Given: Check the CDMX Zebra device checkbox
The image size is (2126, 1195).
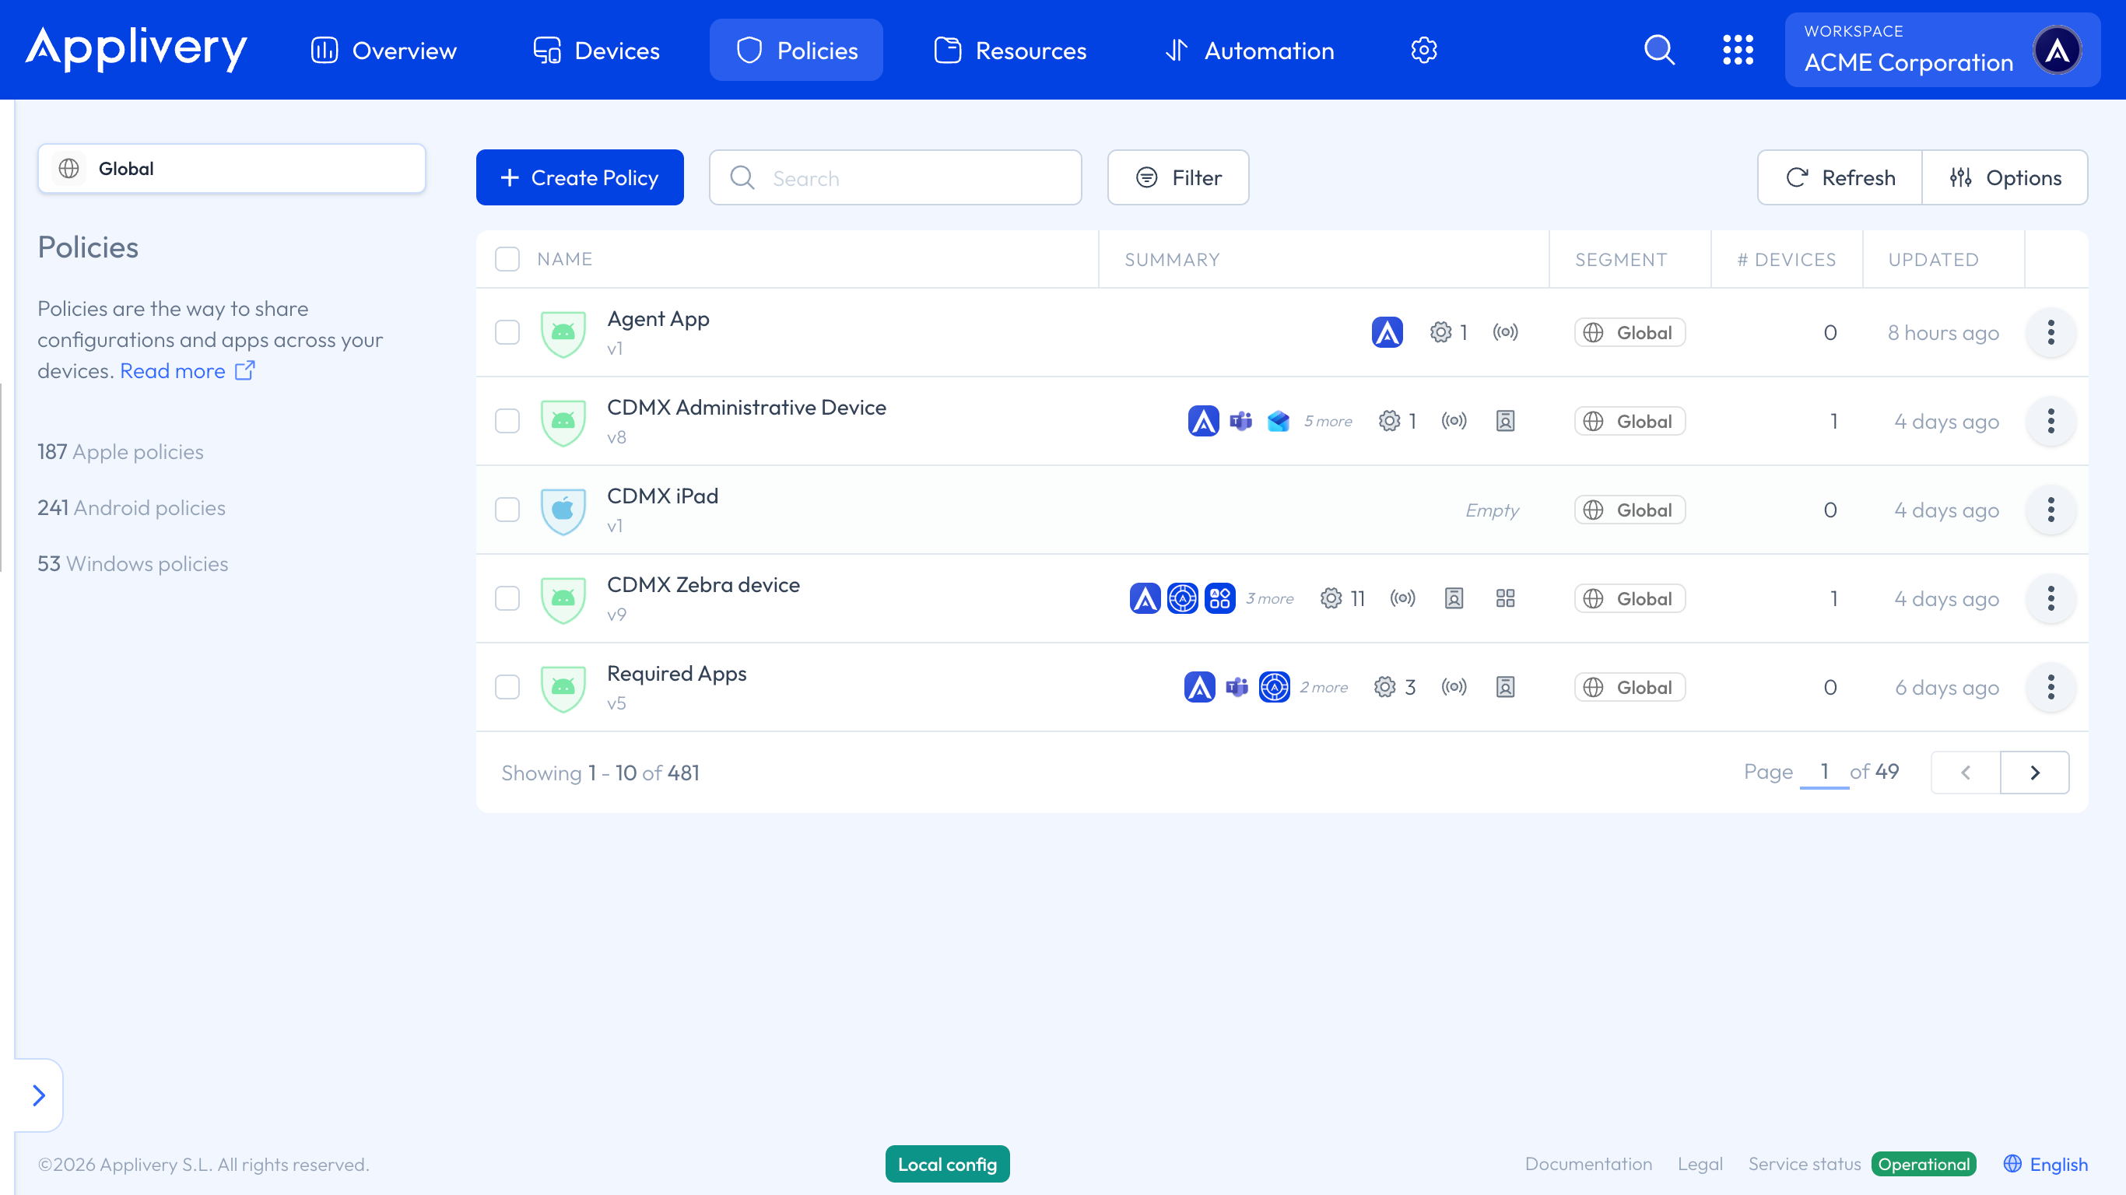Looking at the screenshot, I should [x=507, y=598].
